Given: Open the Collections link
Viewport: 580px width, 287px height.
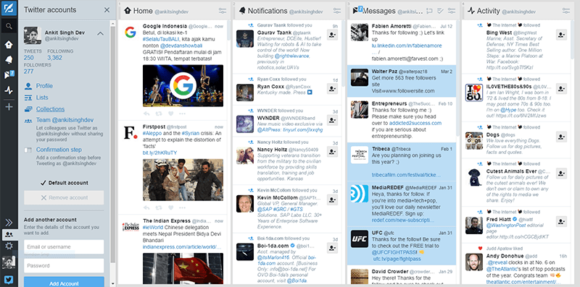Looking at the screenshot, I should [50, 109].
